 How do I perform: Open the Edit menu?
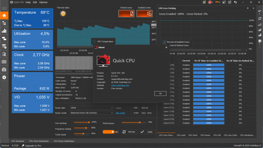click(x=35, y=2)
